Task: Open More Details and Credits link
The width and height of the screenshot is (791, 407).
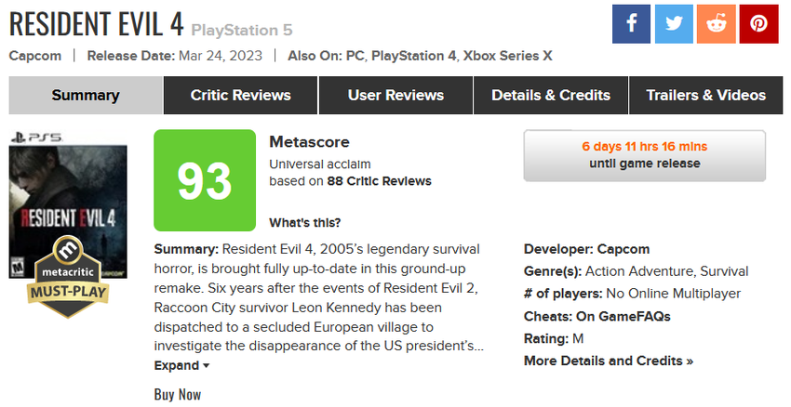Action: (x=608, y=361)
